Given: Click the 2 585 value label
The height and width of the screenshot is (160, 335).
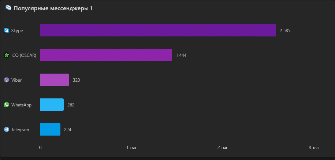Looking at the screenshot, I should pos(285,30).
